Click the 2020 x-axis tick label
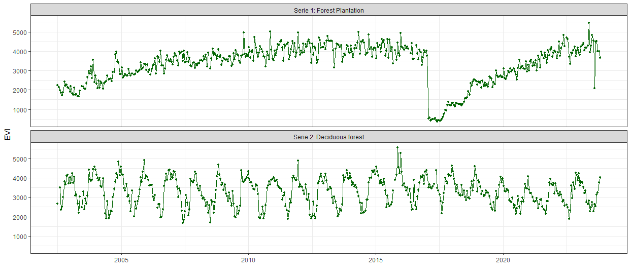Screen dimensions: 631x276 coord(503,260)
